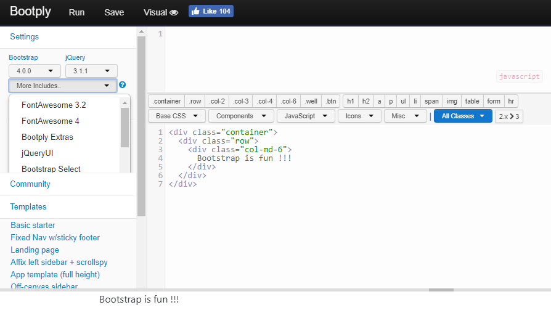
Task: Choose Bootply Extras include
Action: tap(47, 137)
